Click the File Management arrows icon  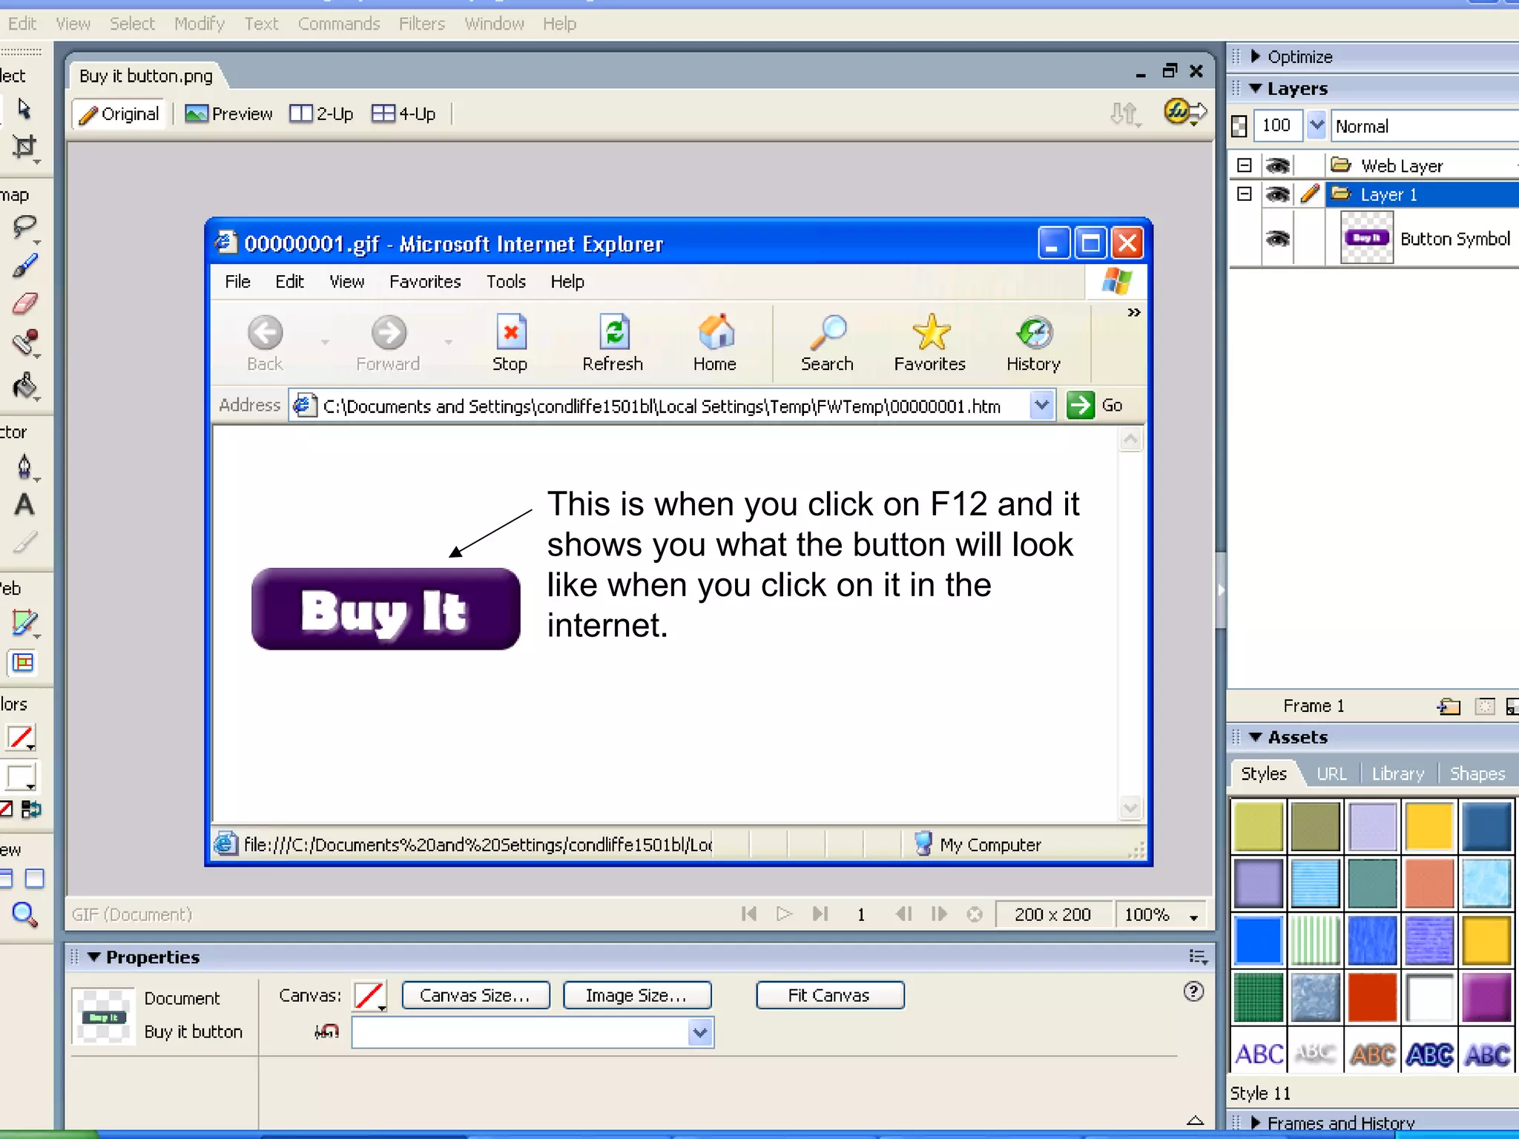point(1124,113)
